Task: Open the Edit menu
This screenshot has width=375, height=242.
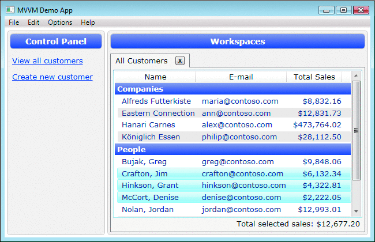Action: tap(33, 22)
